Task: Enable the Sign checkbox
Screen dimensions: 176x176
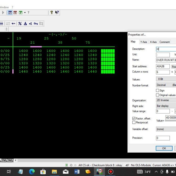Action: tap(158, 90)
